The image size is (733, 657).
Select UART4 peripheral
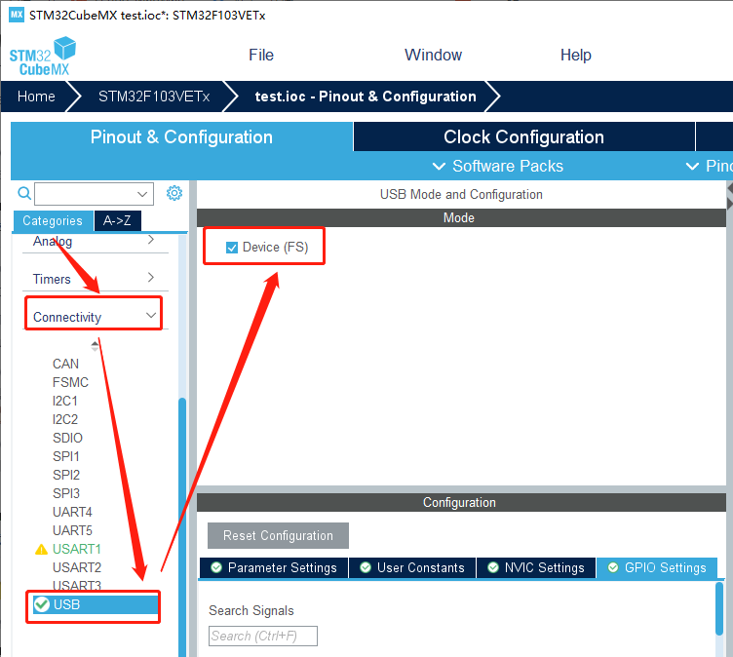(x=72, y=512)
